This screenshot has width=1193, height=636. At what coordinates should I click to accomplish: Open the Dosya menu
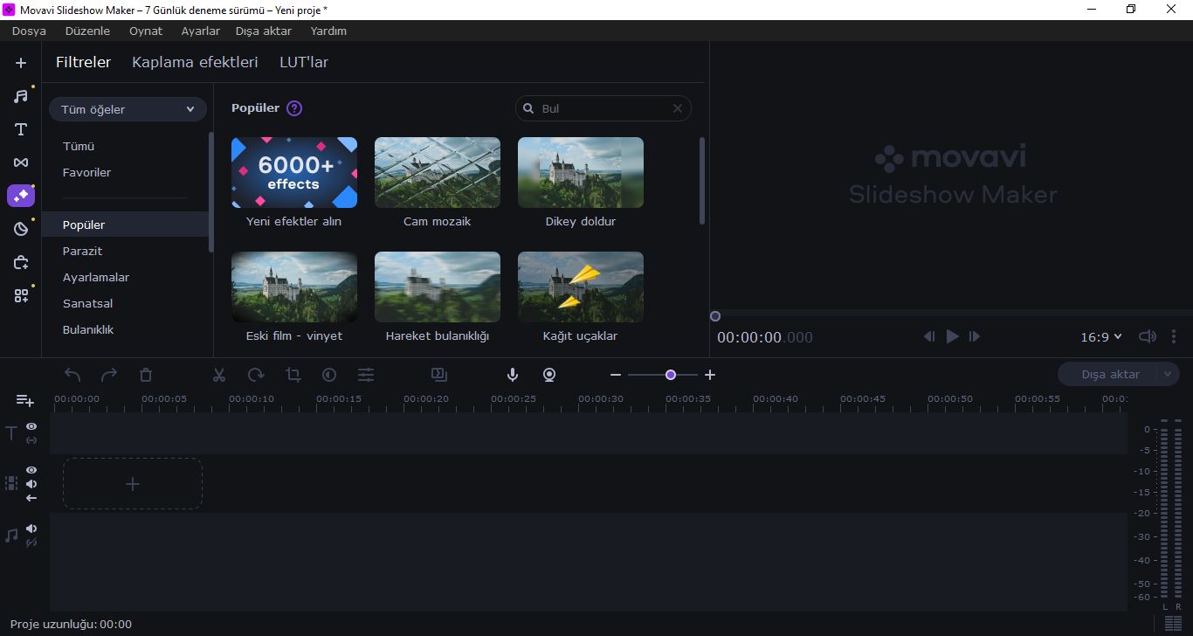point(29,31)
